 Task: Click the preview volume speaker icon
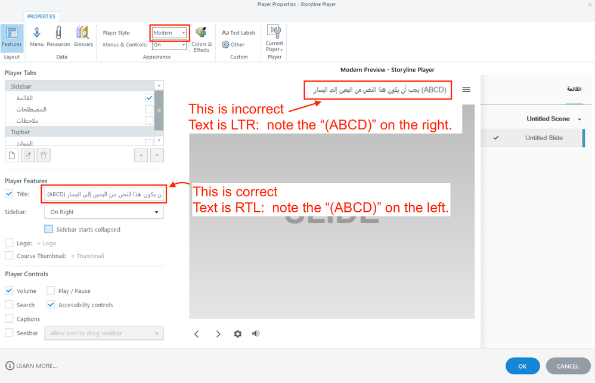[x=256, y=333]
